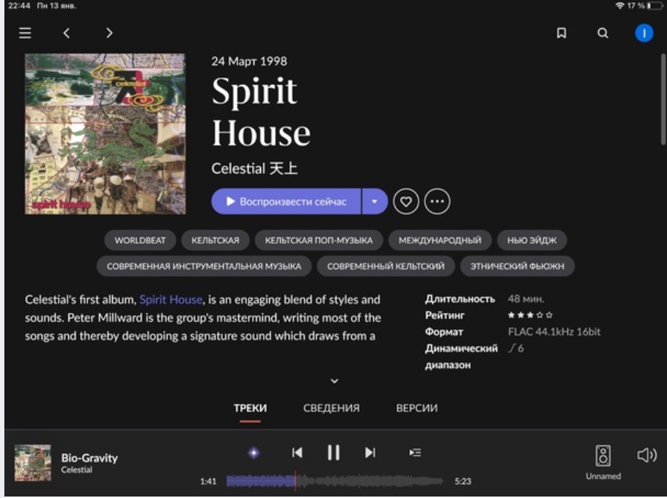Open now-playing album thumbnail in footer
The width and height of the screenshot is (667, 498).
tap(33, 463)
